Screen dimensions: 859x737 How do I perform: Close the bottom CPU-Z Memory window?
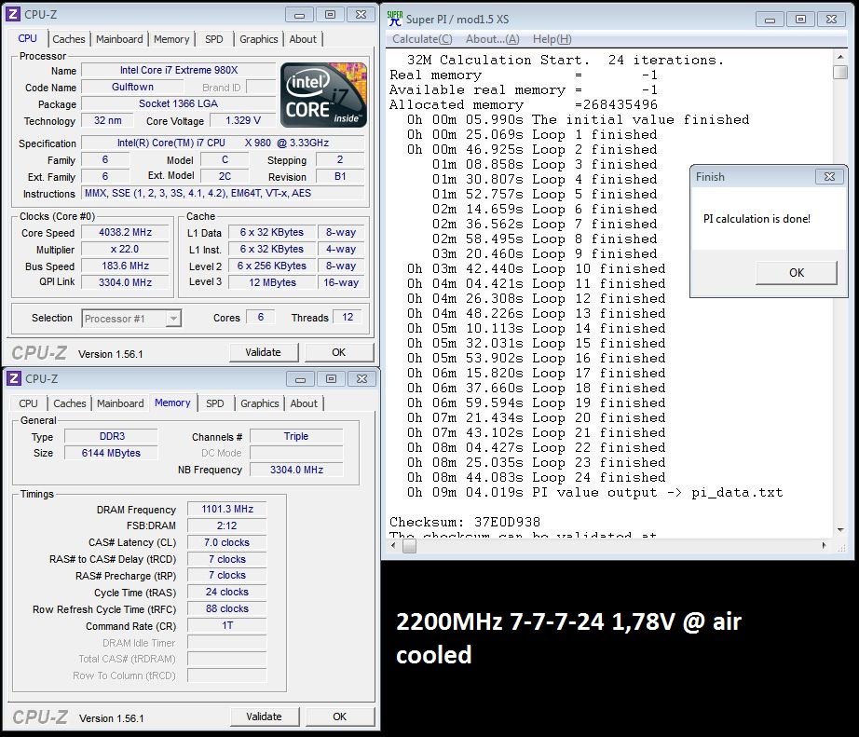[361, 378]
